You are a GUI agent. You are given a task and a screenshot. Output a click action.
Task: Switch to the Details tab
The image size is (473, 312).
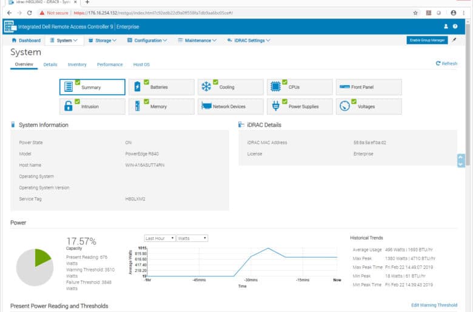pyautogui.click(x=50, y=65)
